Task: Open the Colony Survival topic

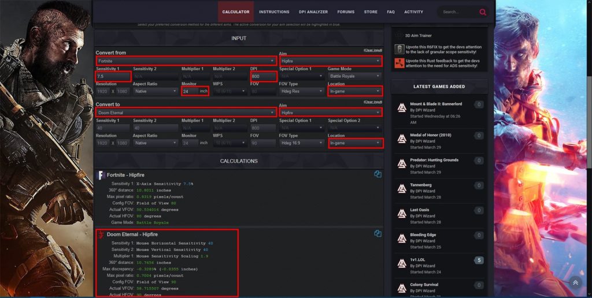Action: [x=424, y=284]
